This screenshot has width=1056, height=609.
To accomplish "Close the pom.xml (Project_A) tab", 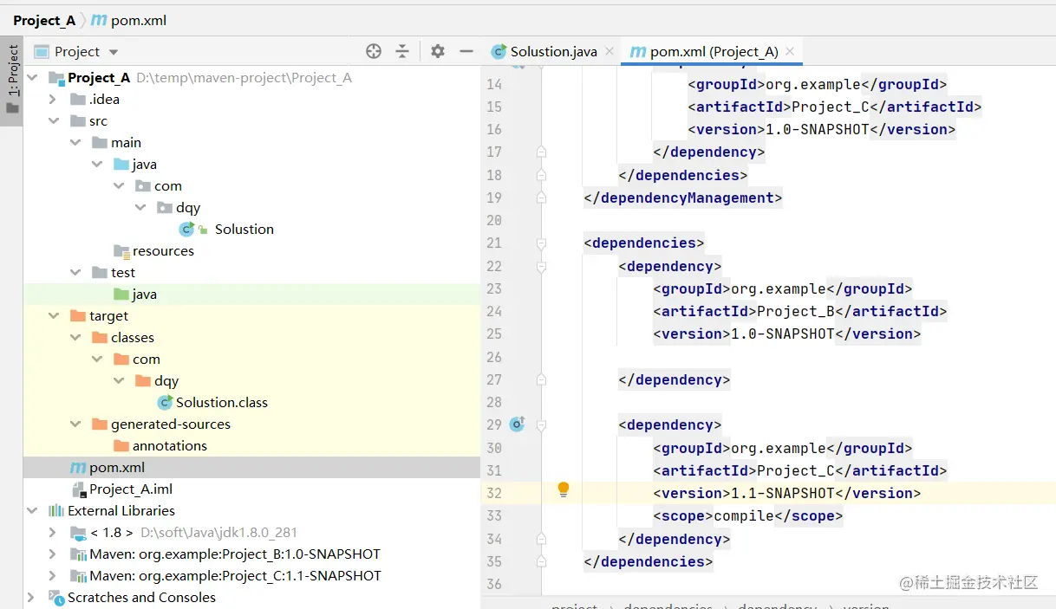I will [790, 51].
